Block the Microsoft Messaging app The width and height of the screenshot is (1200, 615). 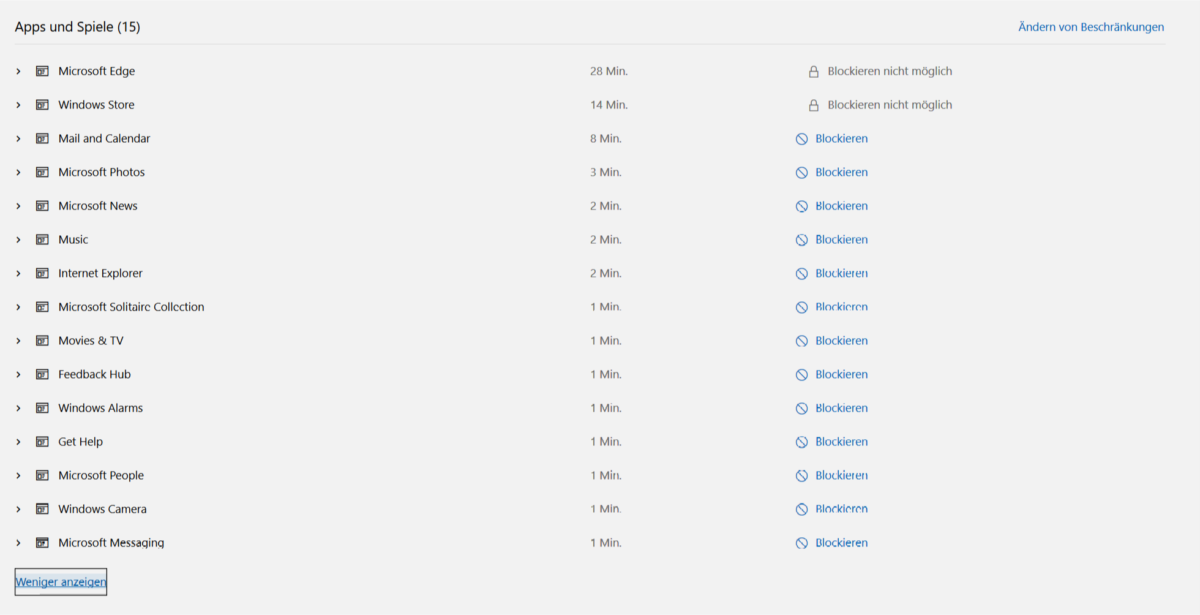832,543
